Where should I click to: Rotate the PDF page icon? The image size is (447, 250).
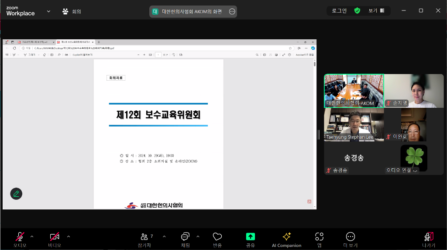[x=173, y=55]
